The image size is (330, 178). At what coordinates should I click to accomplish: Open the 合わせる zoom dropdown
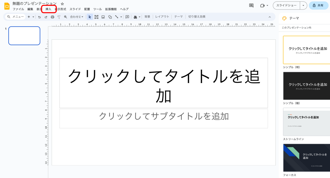[x=77, y=17]
